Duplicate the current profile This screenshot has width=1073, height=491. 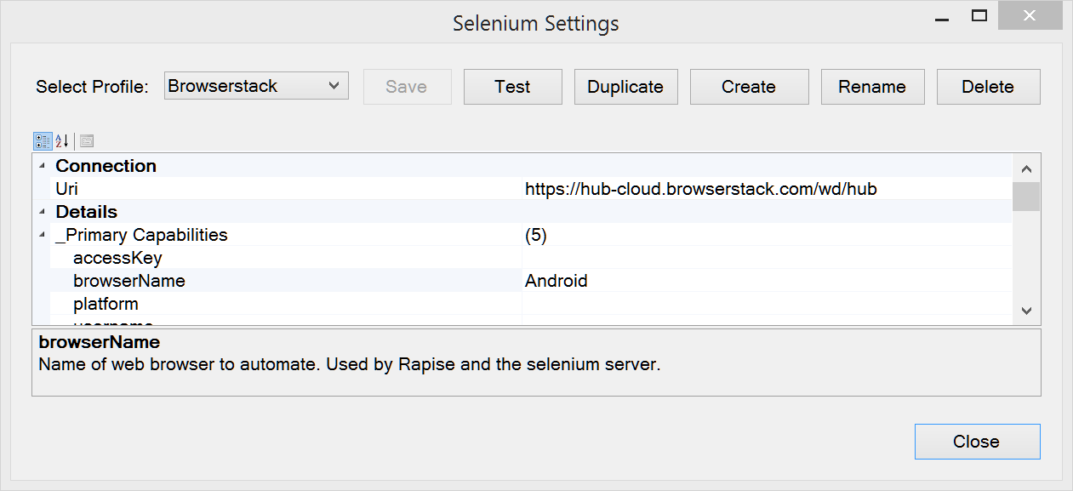click(x=625, y=87)
